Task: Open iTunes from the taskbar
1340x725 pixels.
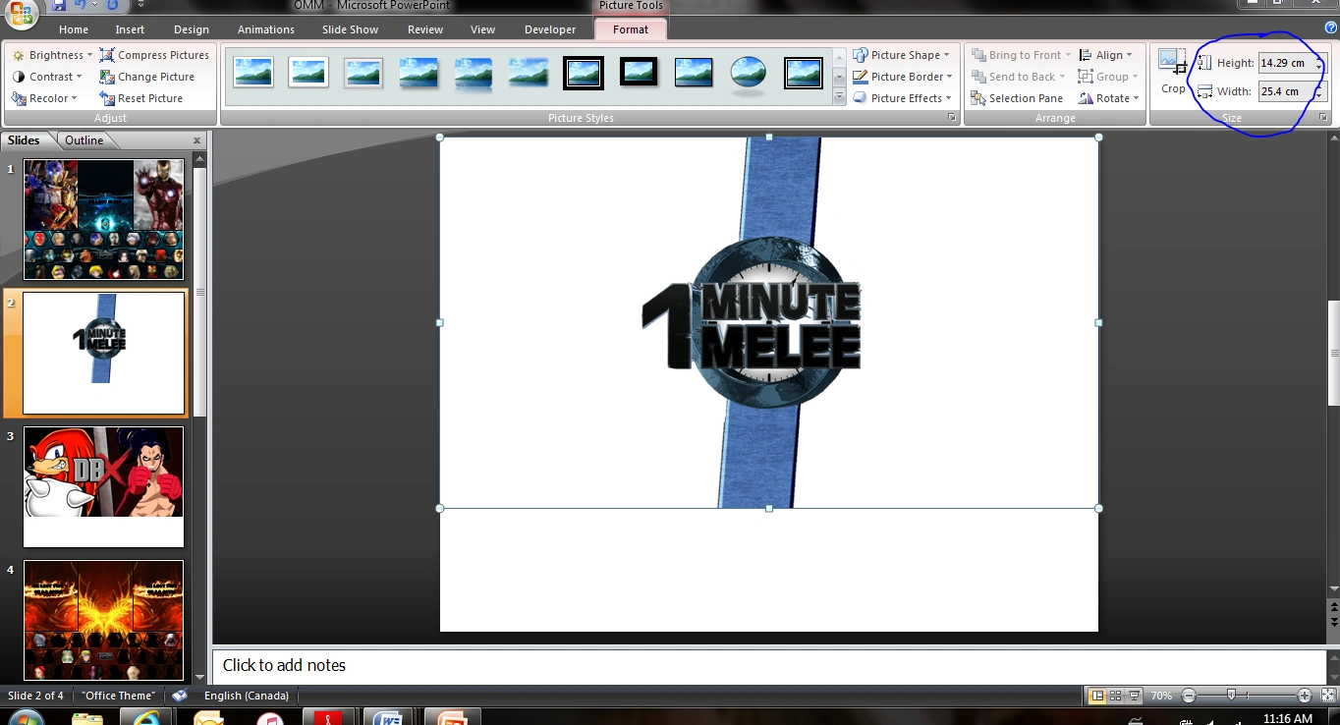Action: coord(269,717)
